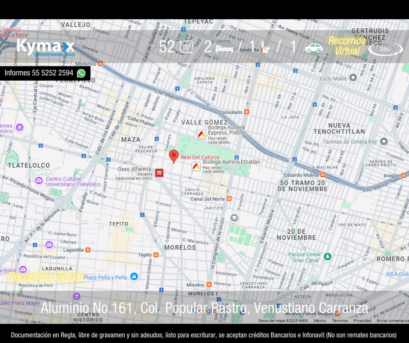Click the NUEVA TENOCHTITLAN label
The width and height of the screenshot is (409, 343).
339,129
